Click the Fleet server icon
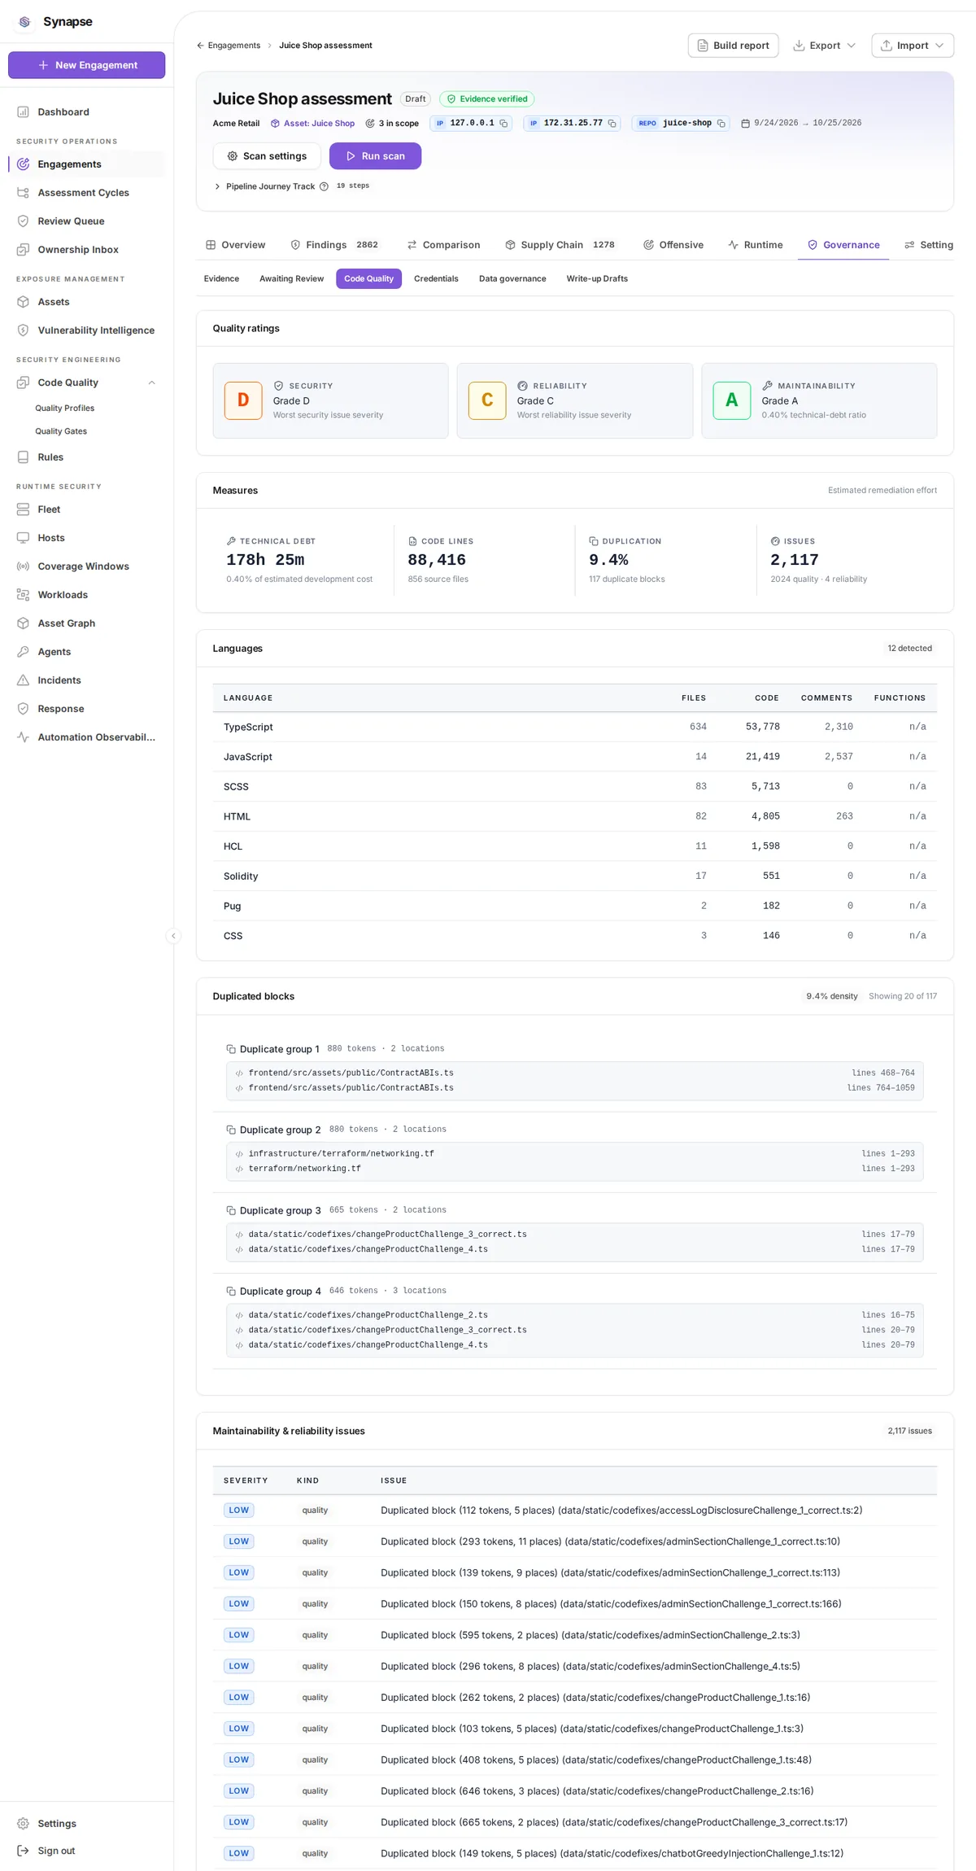Image resolution: width=976 pixels, height=1871 pixels. (23, 509)
